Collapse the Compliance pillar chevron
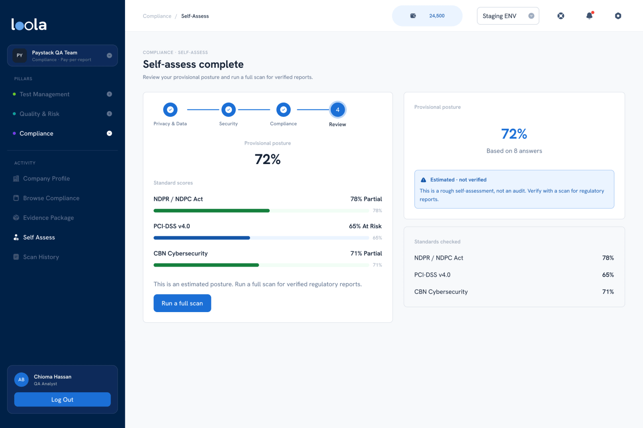 pyautogui.click(x=109, y=134)
